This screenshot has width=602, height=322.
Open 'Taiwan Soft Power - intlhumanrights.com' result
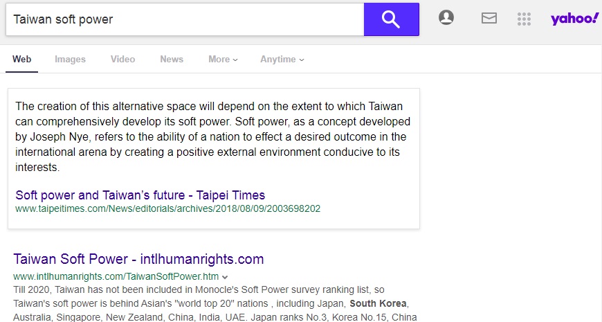(138, 260)
